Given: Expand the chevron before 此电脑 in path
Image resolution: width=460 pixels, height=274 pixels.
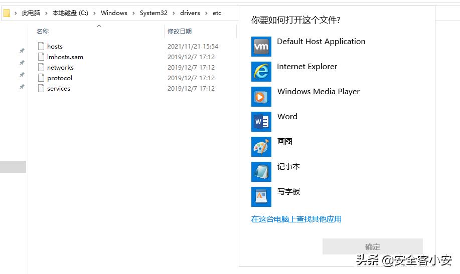Looking at the screenshot, I should [16, 13].
